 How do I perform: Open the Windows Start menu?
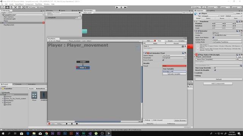pyautogui.click(x=3, y=133)
